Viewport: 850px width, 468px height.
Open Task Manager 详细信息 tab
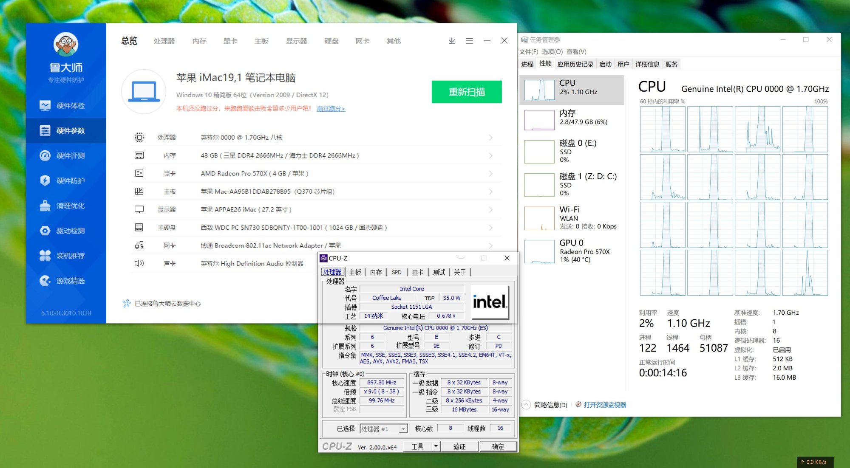647,65
